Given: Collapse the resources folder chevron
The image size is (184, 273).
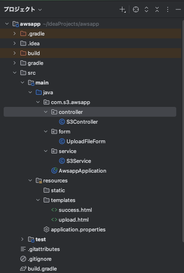Looking at the screenshot, I should (x=30, y=180).
